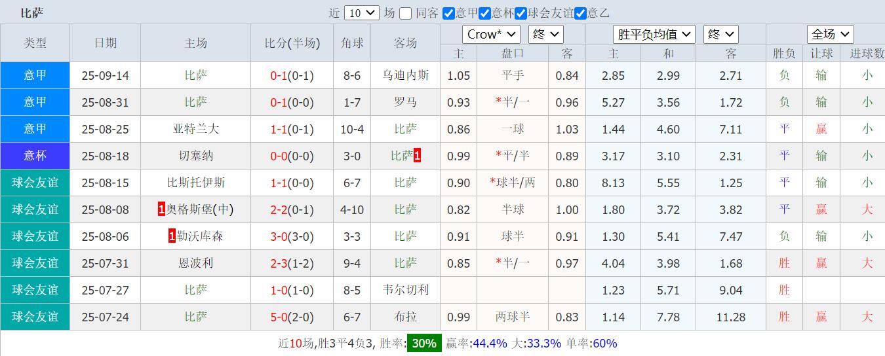Click the home team 亚特兰大
Image resolution: width=885 pixels, height=356 pixels.
pyautogui.click(x=195, y=129)
